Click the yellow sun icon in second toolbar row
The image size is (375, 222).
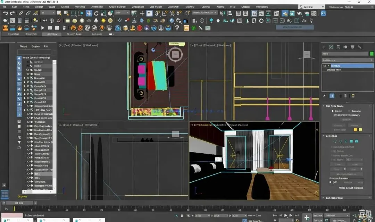(103, 21)
